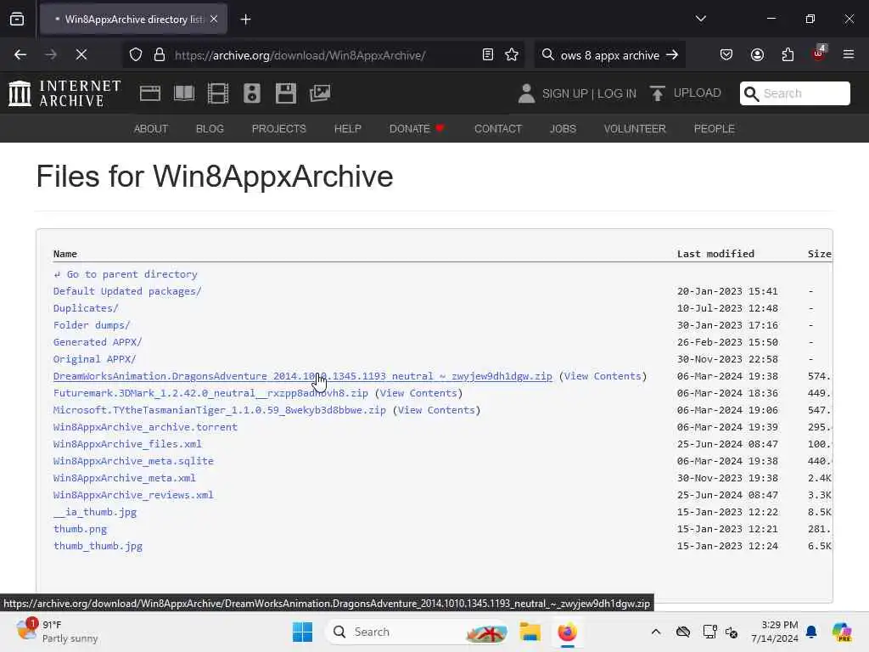The height and width of the screenshot is (652, 869).
Task: Open Win8AppxArchive_meta.xml
Action: coord(124,478)
